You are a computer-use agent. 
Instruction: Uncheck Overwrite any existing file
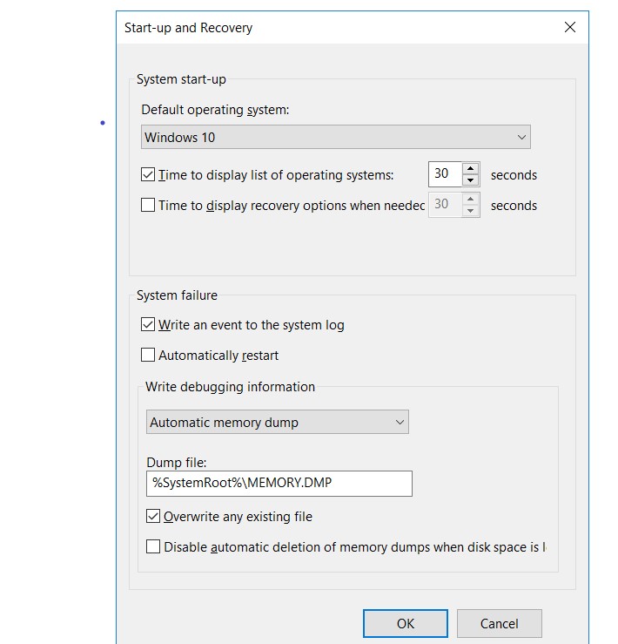coord(153,516)
